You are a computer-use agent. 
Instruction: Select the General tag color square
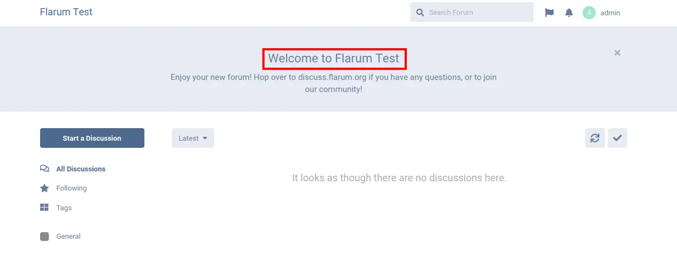coord(44,237)
